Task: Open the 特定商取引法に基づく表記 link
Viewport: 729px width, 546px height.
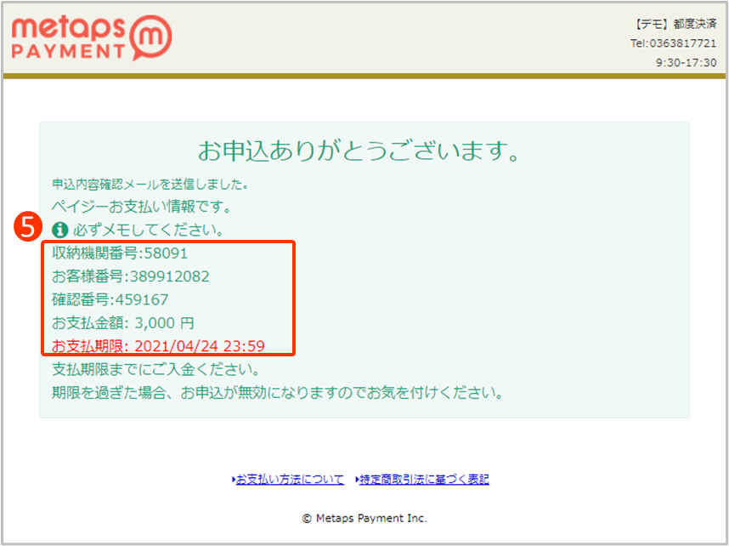Action: pyautogui.click(x=424, y=480)
